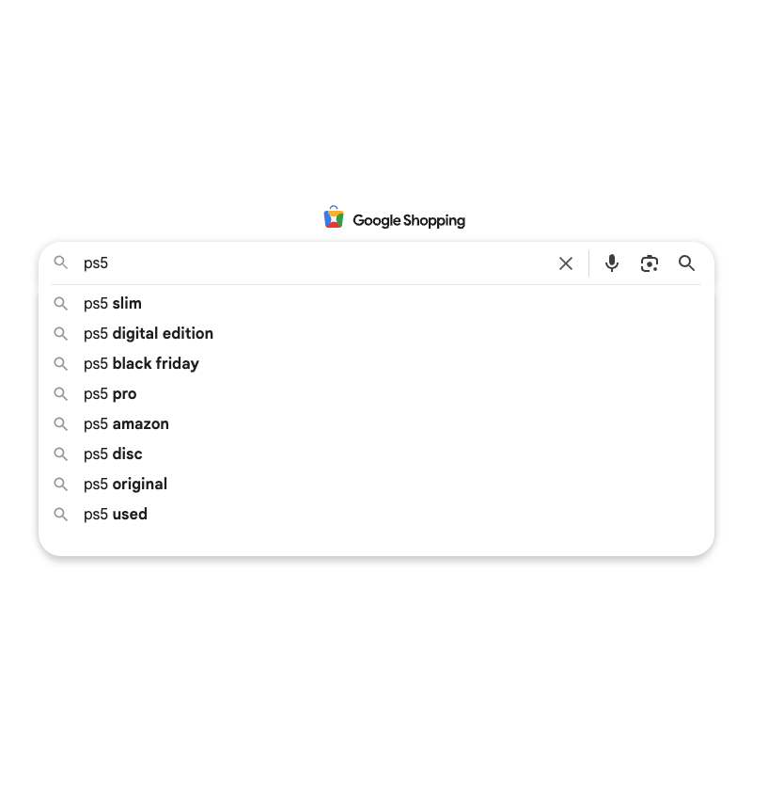Select the ps5 disc suggestion

[113, 454]
